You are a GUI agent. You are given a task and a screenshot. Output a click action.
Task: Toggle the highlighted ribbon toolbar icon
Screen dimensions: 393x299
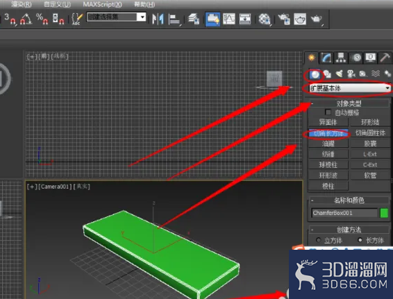[212, 19]
